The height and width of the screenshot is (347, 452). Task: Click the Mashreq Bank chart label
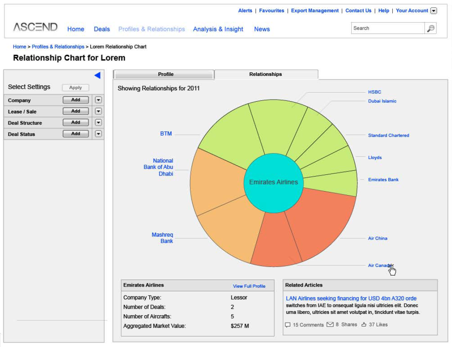pos(162,238)
